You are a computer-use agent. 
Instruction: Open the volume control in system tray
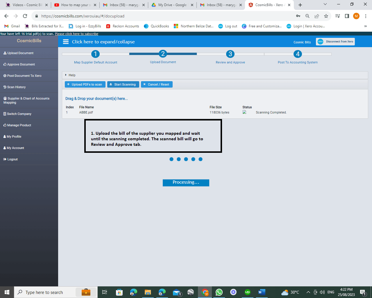click(322, 292)
